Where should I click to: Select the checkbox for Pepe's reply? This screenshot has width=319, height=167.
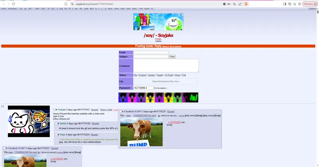(x=56, y=135)
